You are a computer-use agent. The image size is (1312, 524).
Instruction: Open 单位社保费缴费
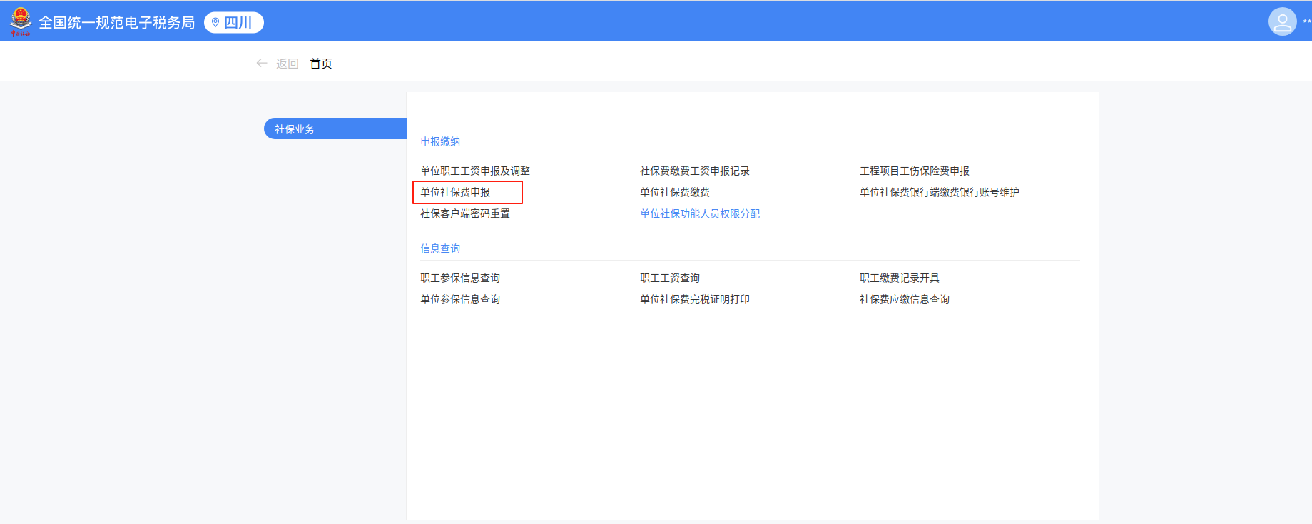674,192
